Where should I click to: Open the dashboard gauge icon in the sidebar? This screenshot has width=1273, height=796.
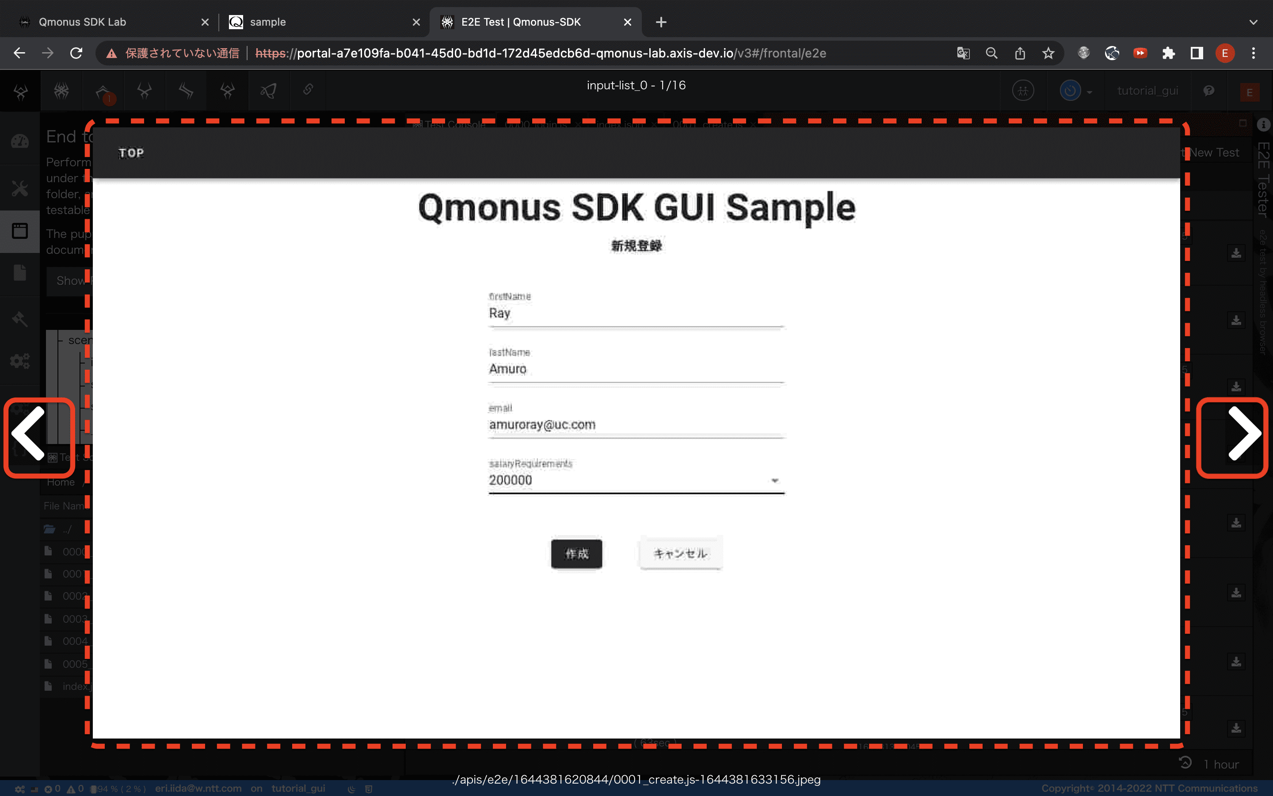[x=20, y=141]
